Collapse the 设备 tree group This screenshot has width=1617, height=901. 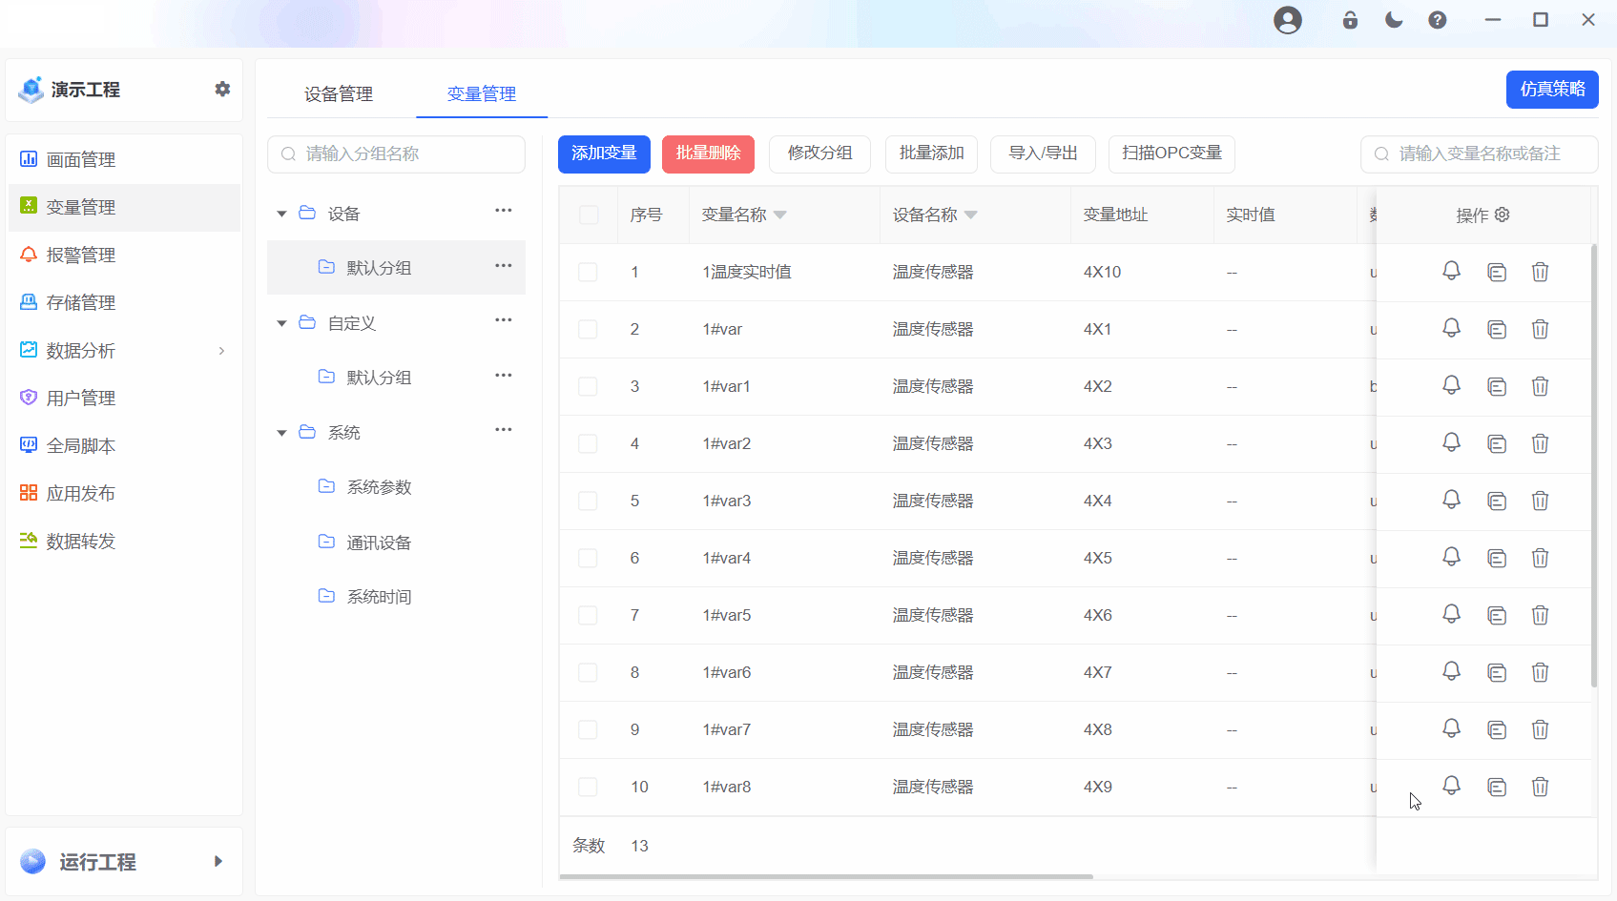pyautogui.click(x=281, y=213)
